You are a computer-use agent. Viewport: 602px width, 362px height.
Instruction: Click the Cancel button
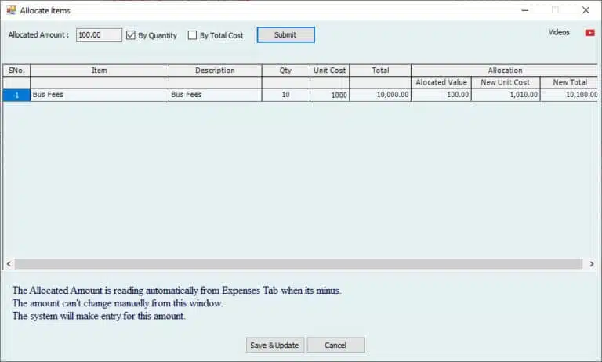(335, 345)
